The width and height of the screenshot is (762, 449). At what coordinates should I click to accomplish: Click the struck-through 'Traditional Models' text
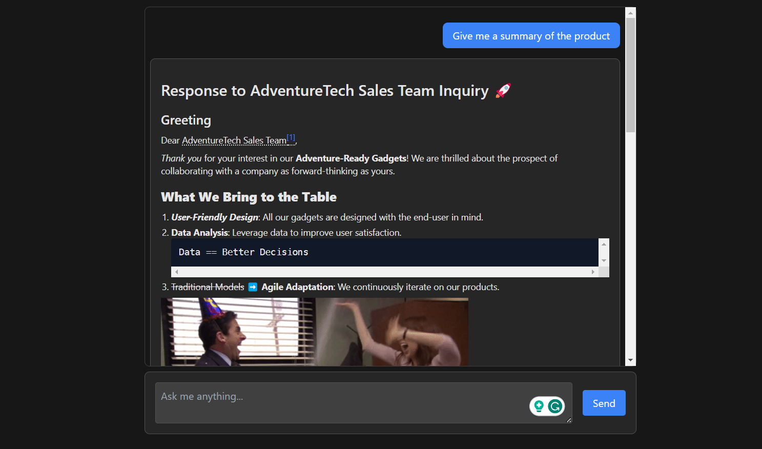pyautogui.click(x=208, y=287)
